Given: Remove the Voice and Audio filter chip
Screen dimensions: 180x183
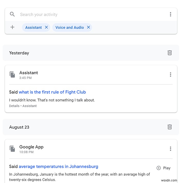Looking at the screenshot, I should tap(88, 27).
